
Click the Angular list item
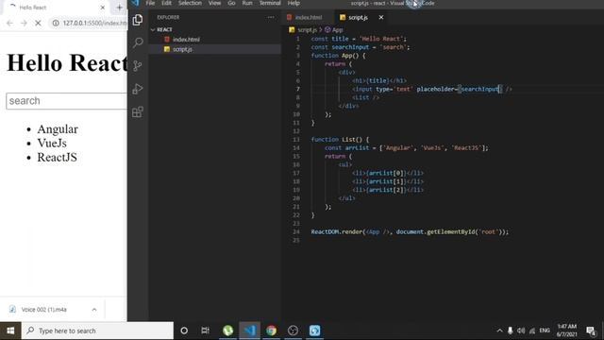[58, 129]
